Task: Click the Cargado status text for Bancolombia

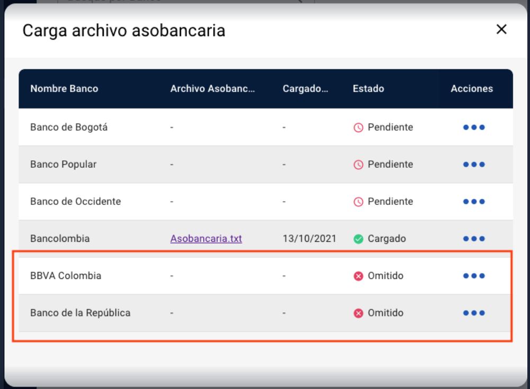Action: [387, 239]
